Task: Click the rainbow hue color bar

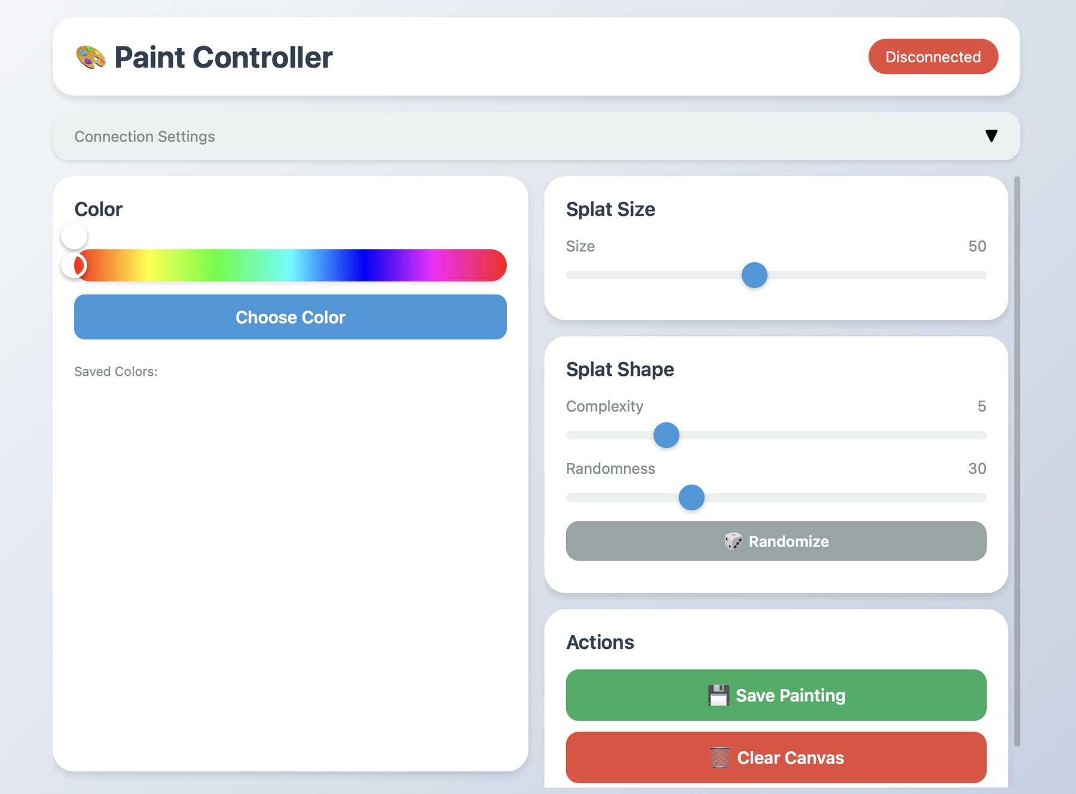Action: 291,265
